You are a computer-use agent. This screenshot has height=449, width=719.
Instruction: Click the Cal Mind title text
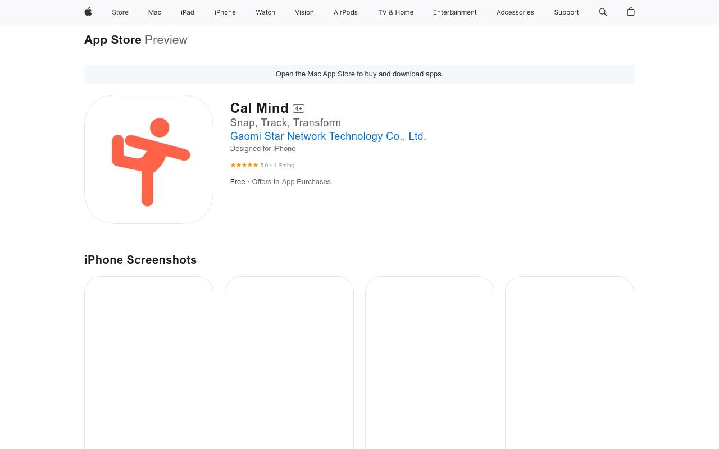click(x=260, y=108)
